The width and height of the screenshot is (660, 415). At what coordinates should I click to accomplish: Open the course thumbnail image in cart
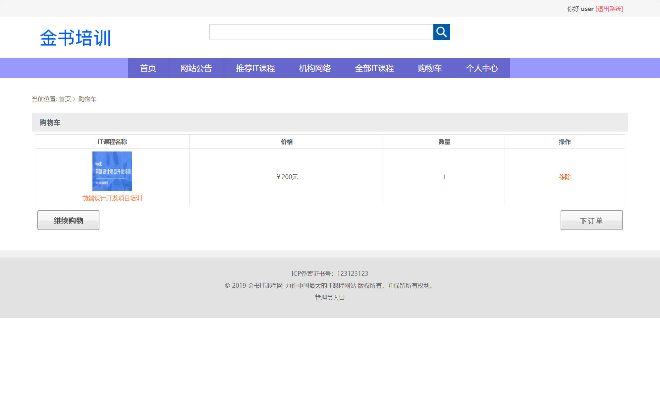click(x=112, y=171)
